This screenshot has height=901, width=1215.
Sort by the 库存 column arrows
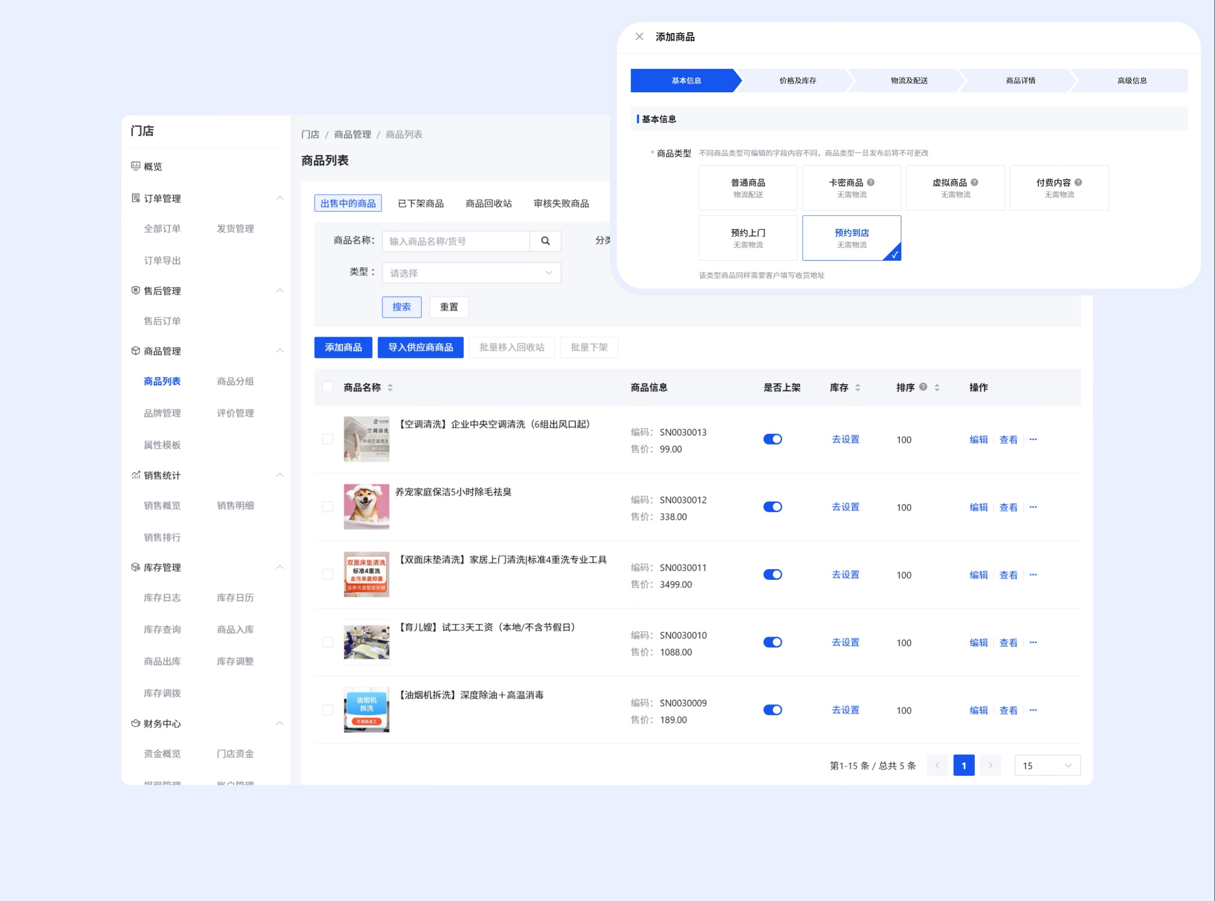point(858,388)
